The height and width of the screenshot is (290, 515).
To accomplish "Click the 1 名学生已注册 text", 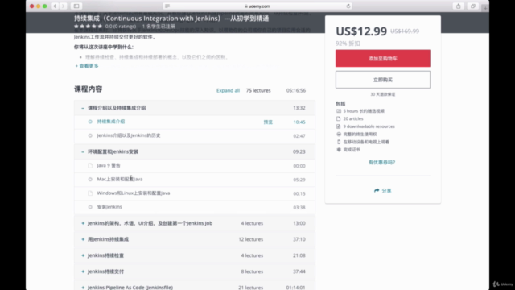I will point(159,27).
